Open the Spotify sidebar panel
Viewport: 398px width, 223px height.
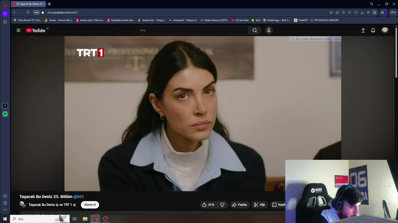(x=5, y=114)
